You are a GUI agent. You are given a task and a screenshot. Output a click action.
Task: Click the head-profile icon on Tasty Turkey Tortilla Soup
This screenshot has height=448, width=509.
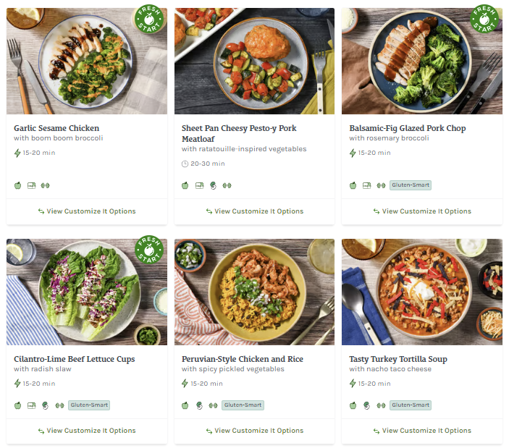[x=367, y=405]
